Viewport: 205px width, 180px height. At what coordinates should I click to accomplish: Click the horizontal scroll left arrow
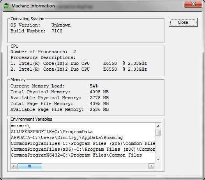[x=14, y=166]
